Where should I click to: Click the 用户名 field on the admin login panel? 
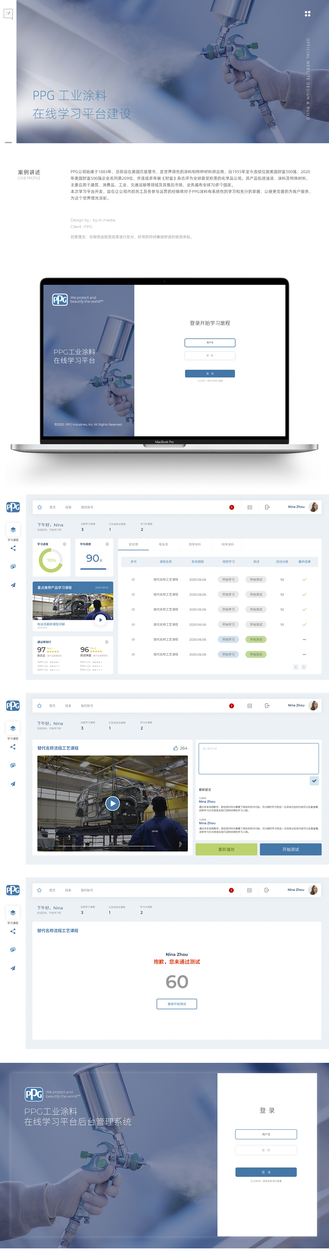point(266,1134)
